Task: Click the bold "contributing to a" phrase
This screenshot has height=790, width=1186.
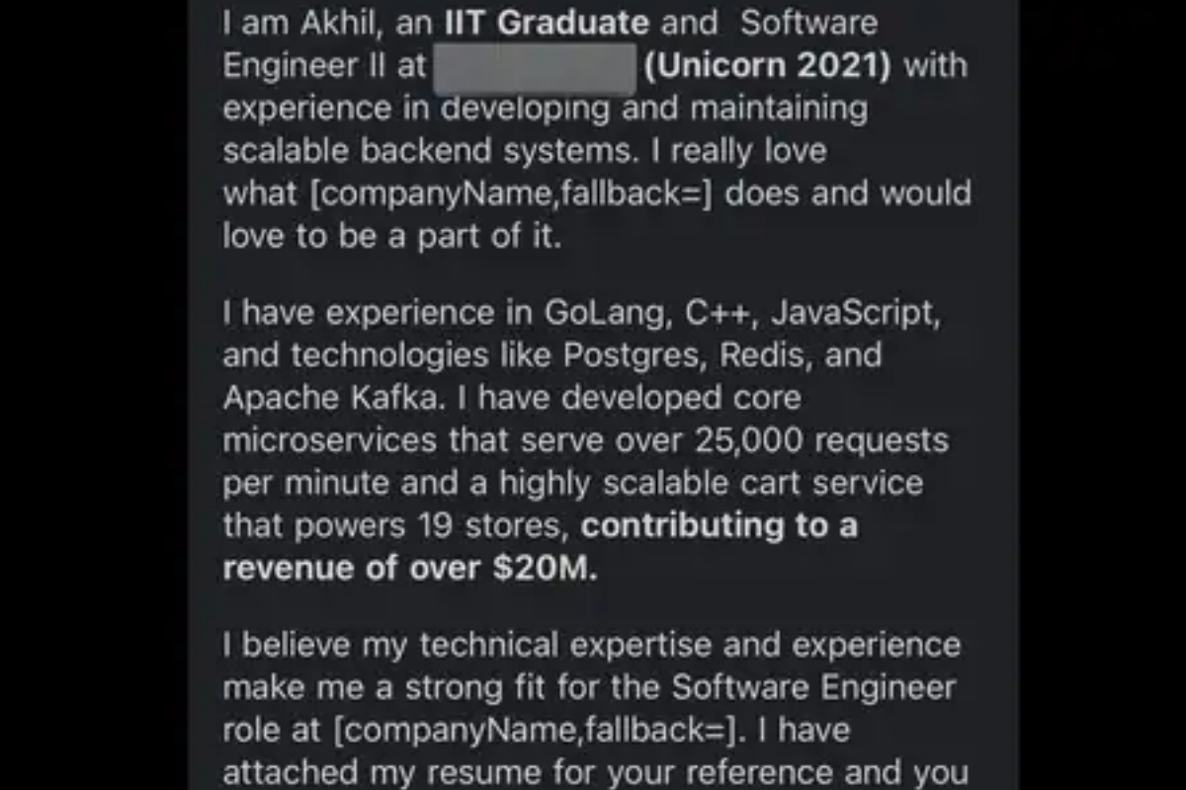Action: point(720,526)
